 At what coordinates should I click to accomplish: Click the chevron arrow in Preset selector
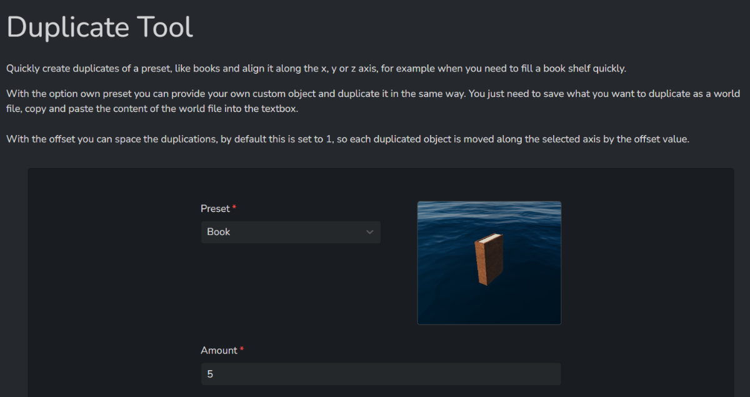(x=370, y=232)
